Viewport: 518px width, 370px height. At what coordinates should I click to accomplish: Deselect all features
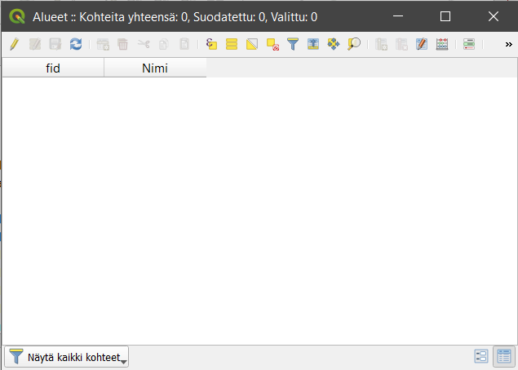[x=272, y=44]
